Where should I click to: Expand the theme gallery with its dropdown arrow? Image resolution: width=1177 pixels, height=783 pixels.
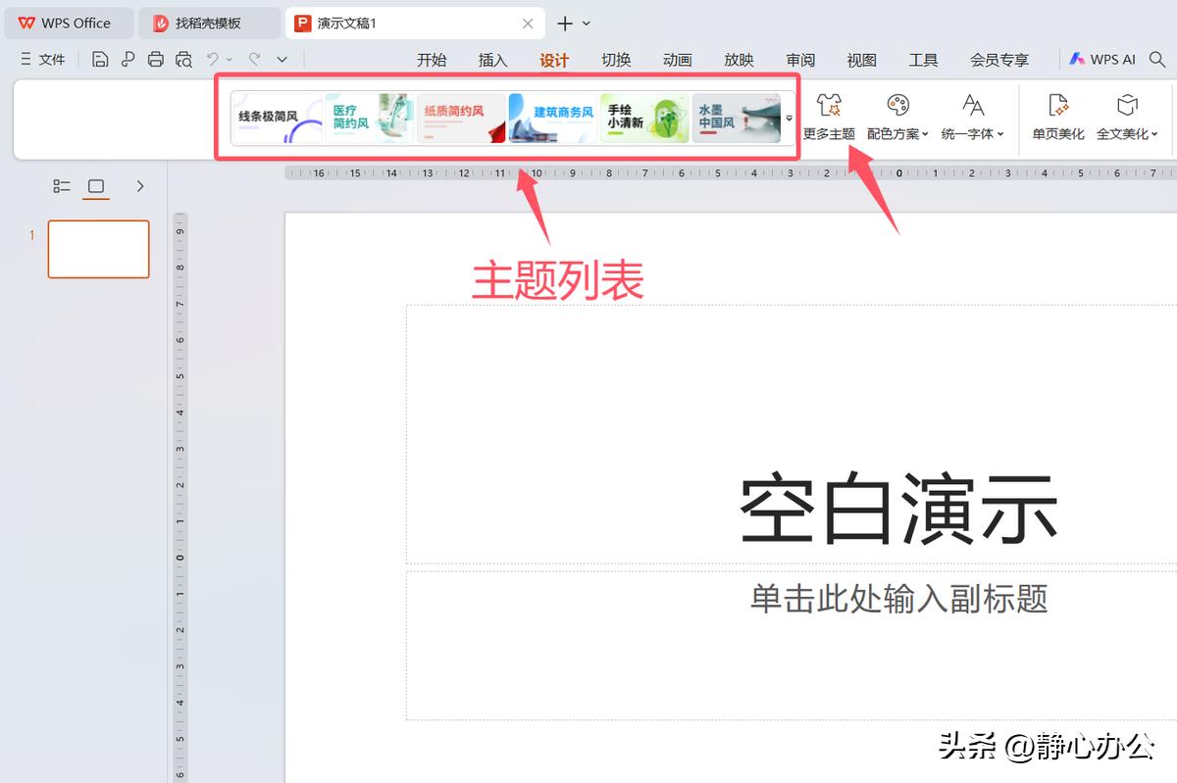pyautogui.click(x=789, y=118)
